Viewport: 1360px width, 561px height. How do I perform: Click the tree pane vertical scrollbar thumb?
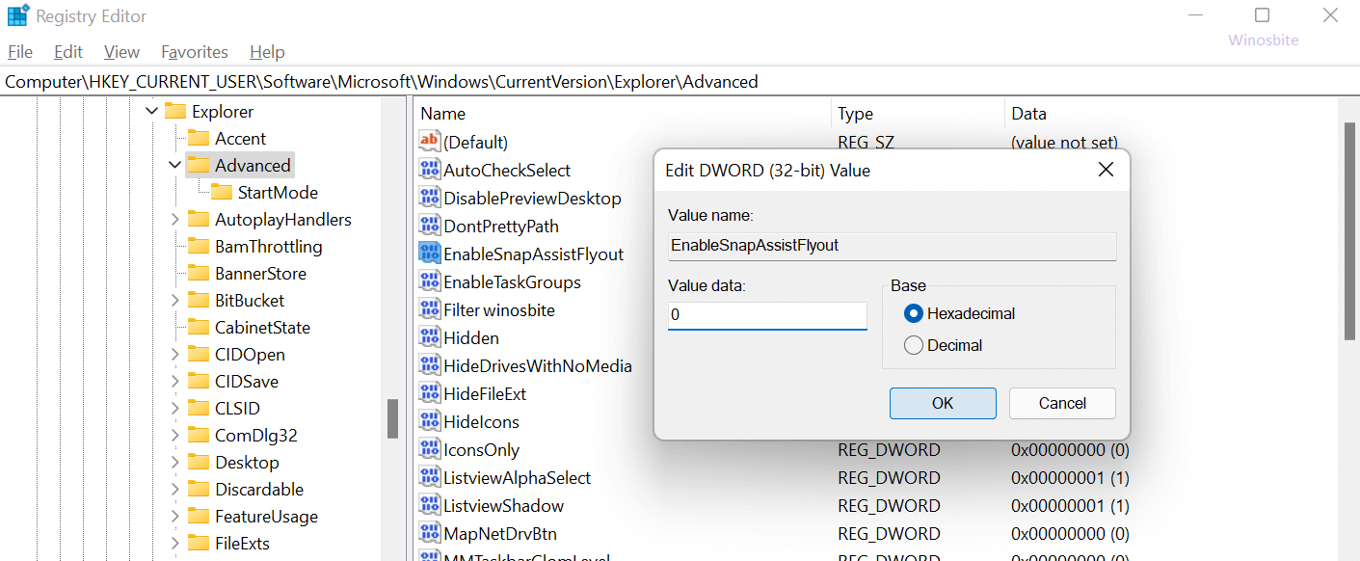(x=392, y=418)
